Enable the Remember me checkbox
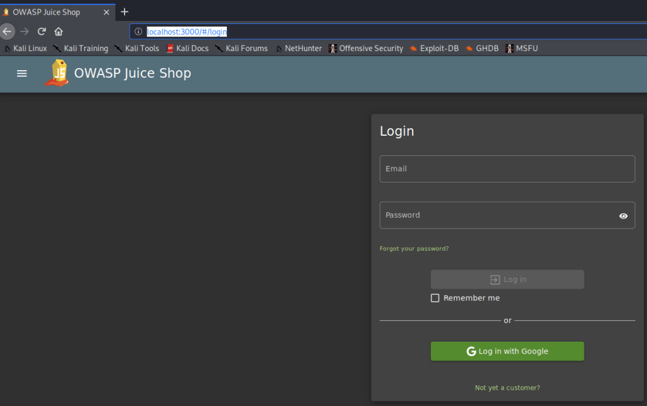This screenshot has width=647, height=406. [x=435, y=298]
